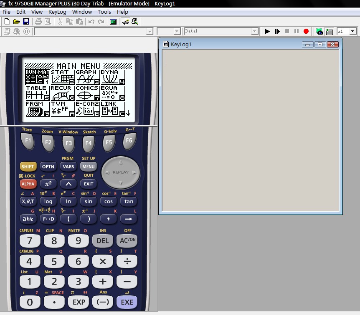Image resolution: width=360 pixels, height=315 pixels.
Task: Click the Cut scissors icon
Action: click(x=60, y=22)
